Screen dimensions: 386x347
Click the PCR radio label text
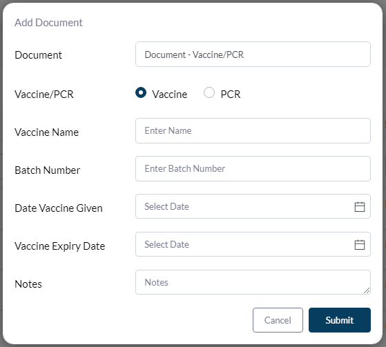[x=231, y=95]
